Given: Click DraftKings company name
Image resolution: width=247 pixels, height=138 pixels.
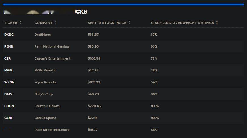Looking at the screenshot, I should (x=42, y=35).
